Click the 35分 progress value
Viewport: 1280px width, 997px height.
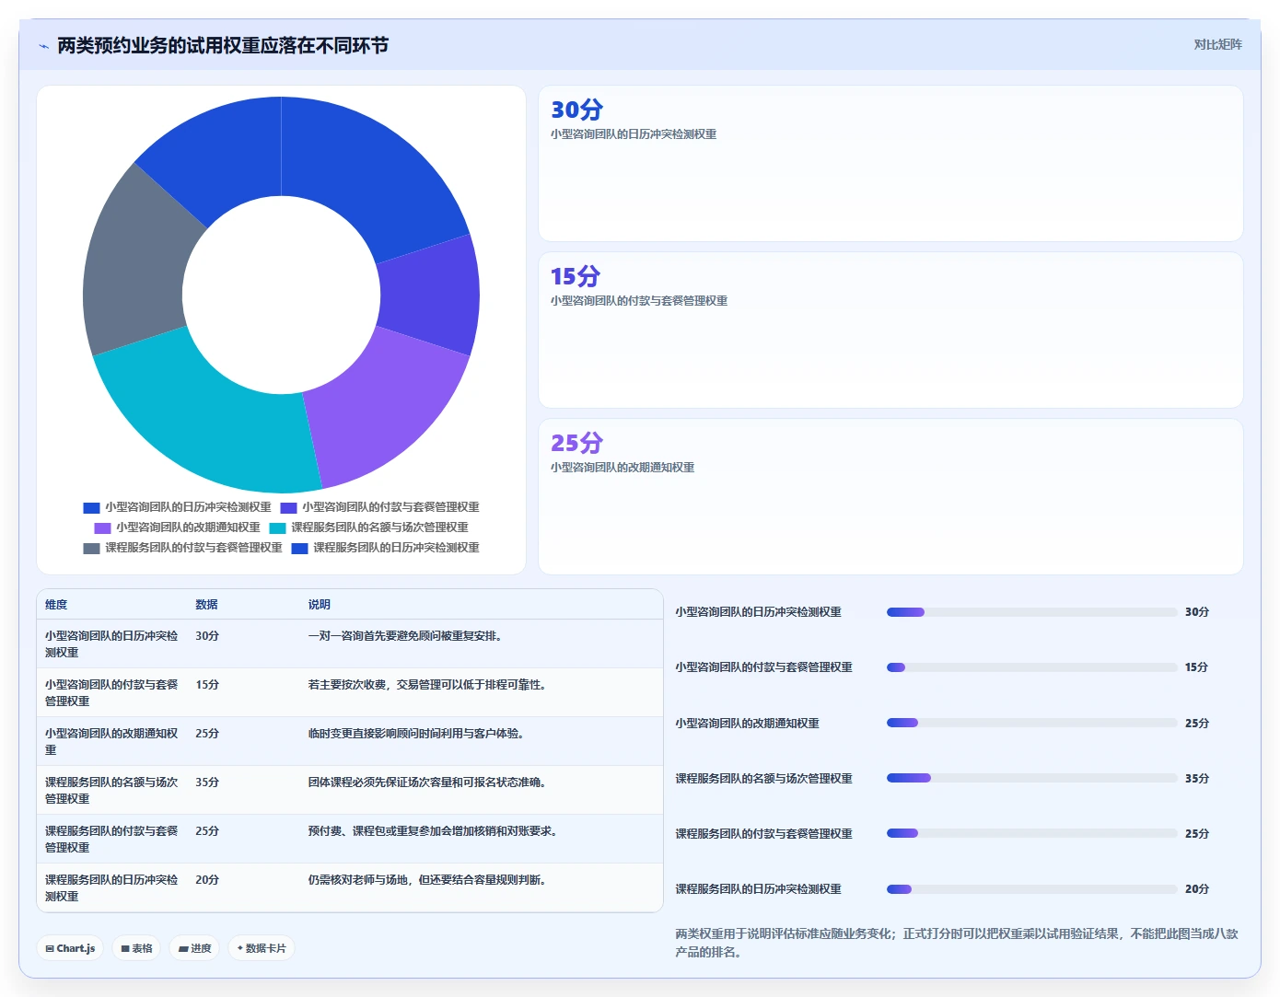(1197, 779)
